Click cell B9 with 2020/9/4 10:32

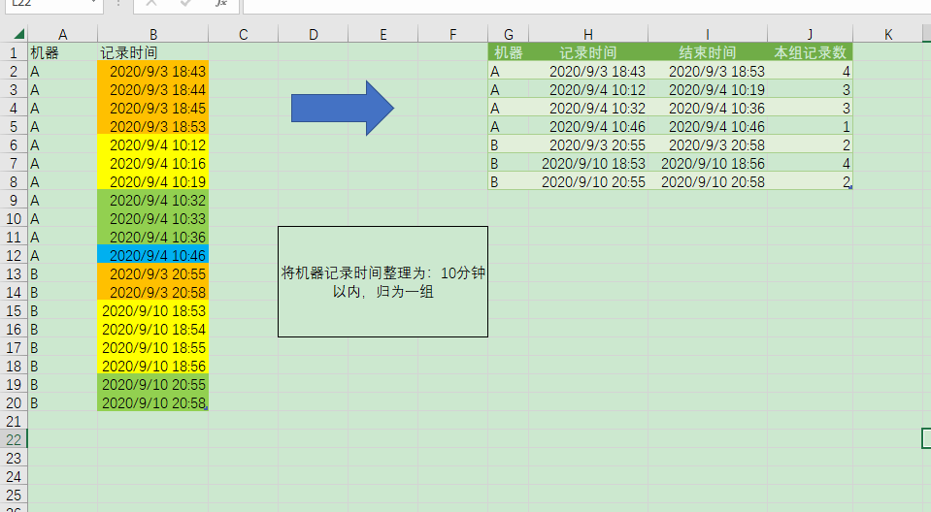tap(153, 200)
